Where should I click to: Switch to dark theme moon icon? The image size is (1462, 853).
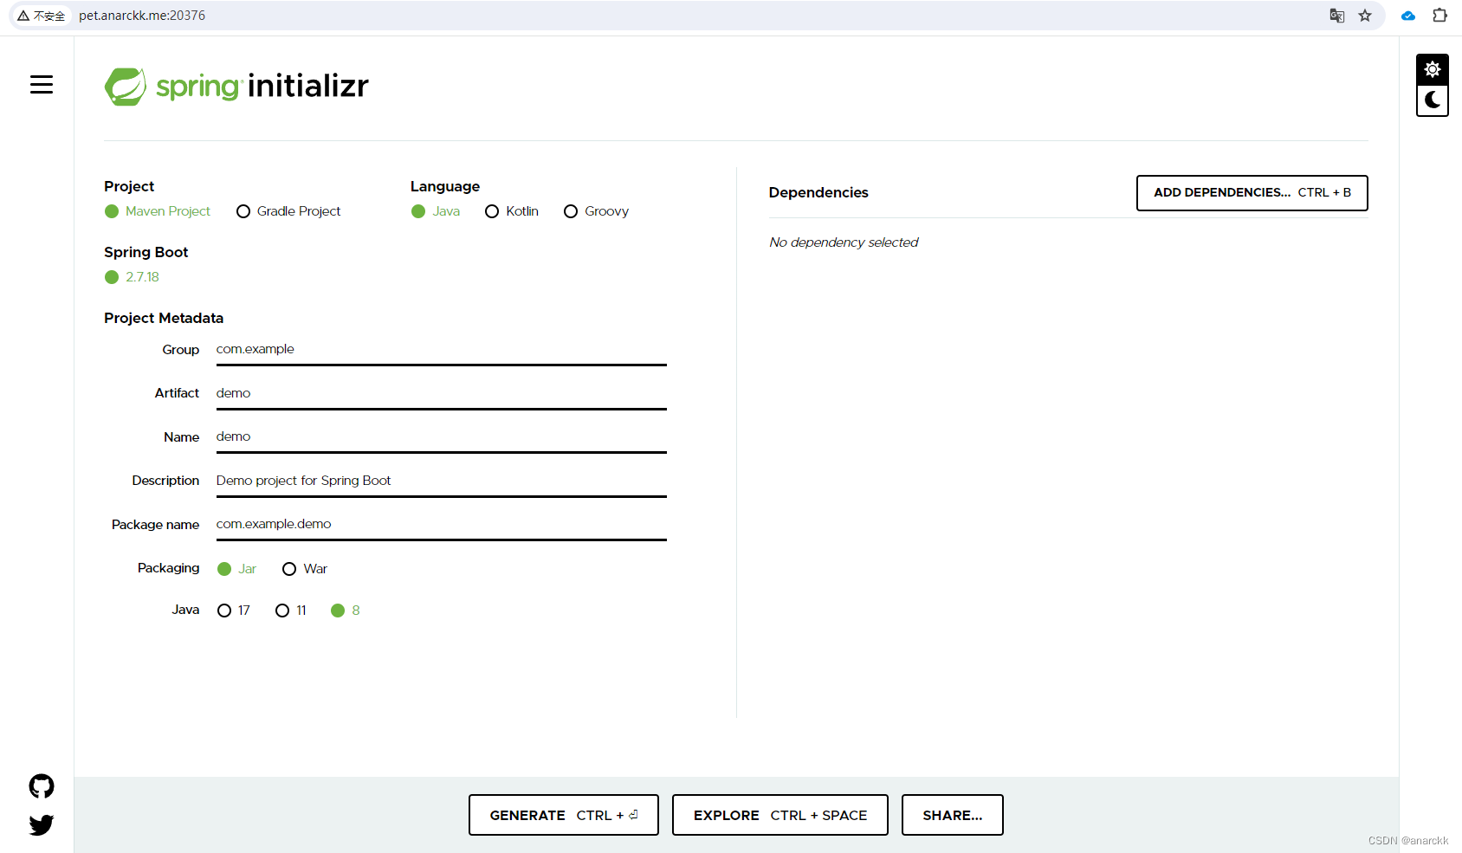point(1433,100)
